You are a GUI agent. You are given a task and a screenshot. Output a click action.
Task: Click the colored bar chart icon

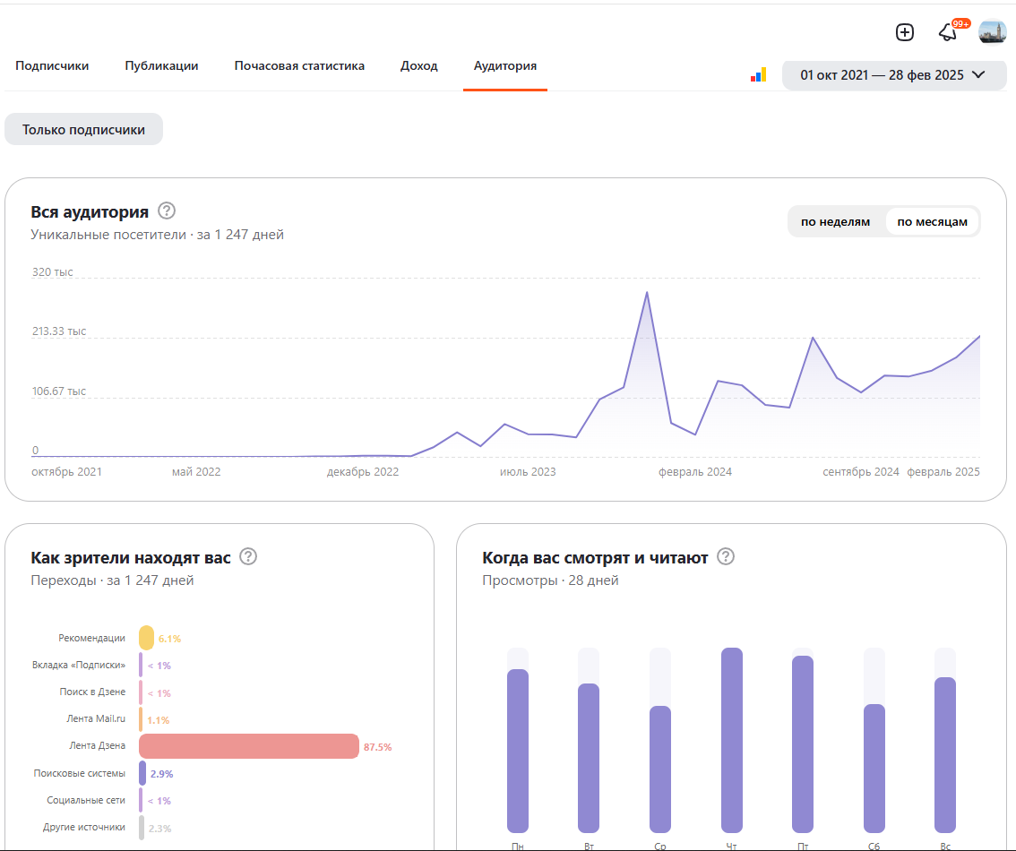pos(758,75)
